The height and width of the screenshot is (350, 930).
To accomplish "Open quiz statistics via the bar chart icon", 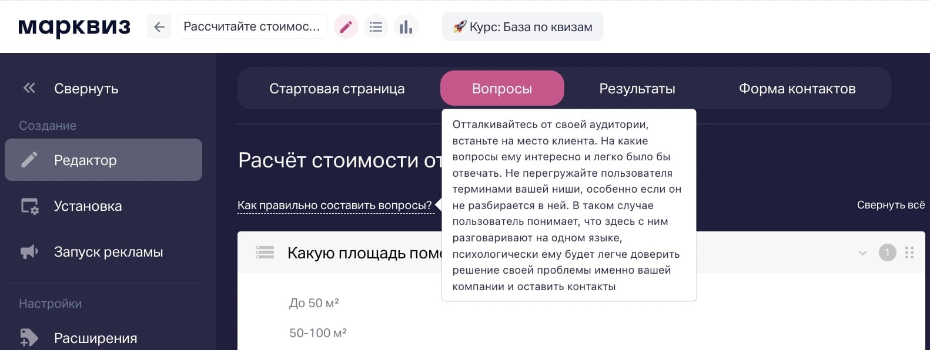I will point(406,26).
